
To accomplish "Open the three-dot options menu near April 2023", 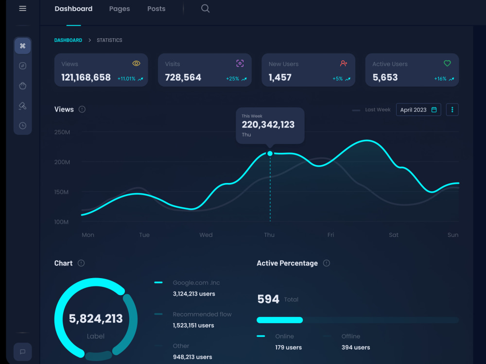I will coord(452,110).
